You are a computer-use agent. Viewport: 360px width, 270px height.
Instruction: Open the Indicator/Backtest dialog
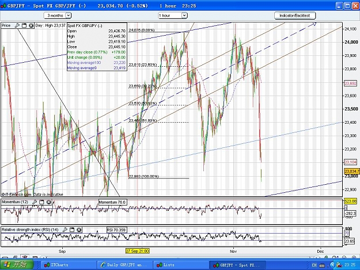tap(295, 16)
